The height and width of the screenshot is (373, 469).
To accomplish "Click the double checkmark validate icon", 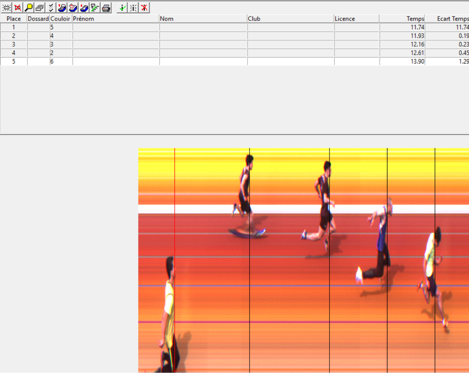I will pos(51,8).
